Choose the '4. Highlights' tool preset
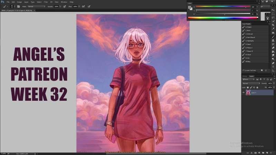Viewport: 276px width, 155px height. pos(255,41)
